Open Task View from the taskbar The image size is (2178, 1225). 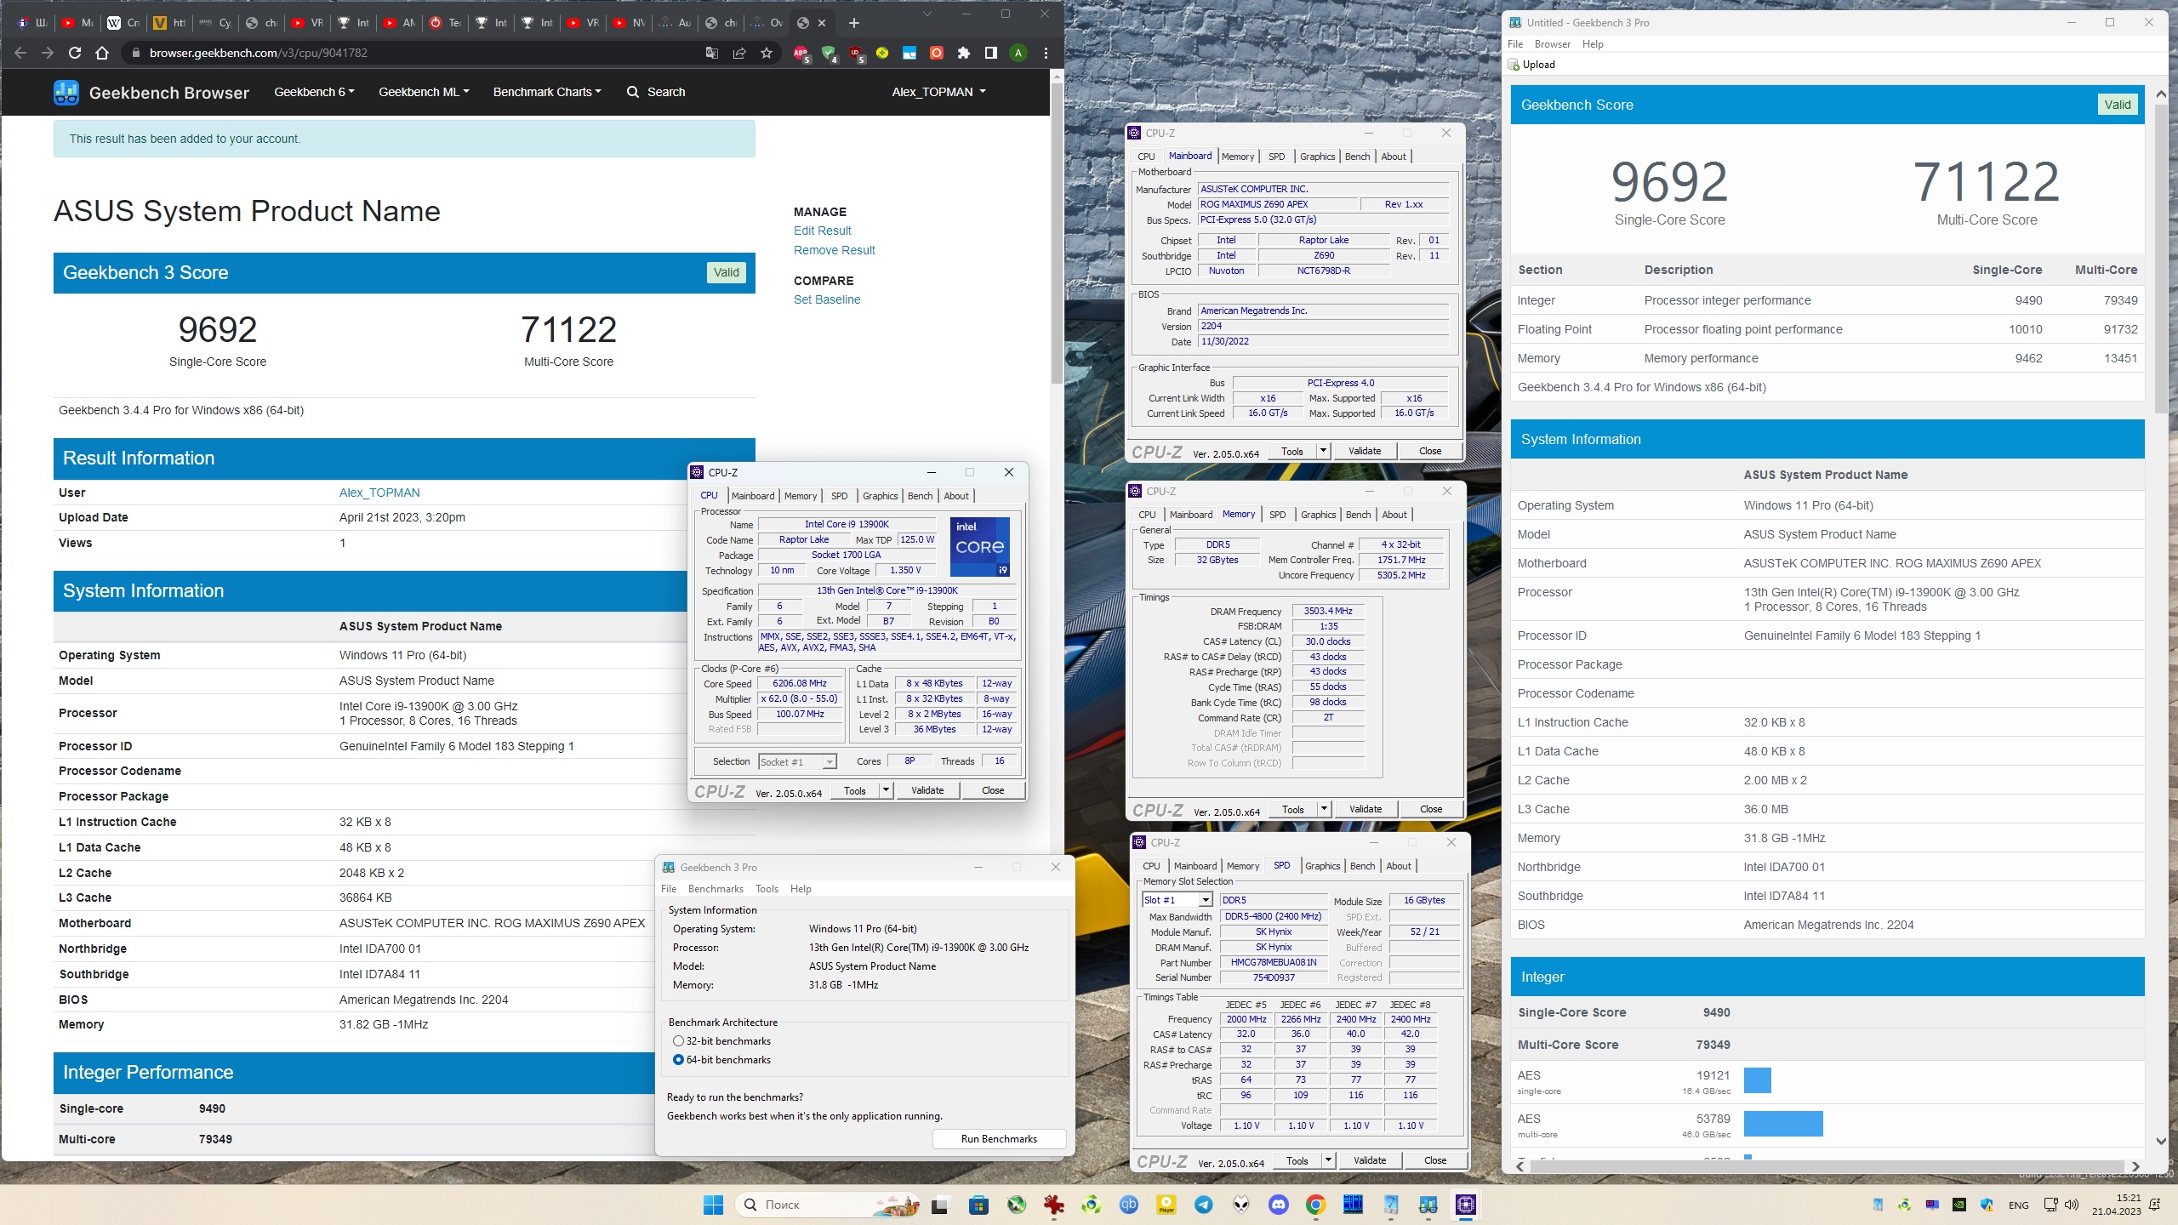coord(939,1205)
